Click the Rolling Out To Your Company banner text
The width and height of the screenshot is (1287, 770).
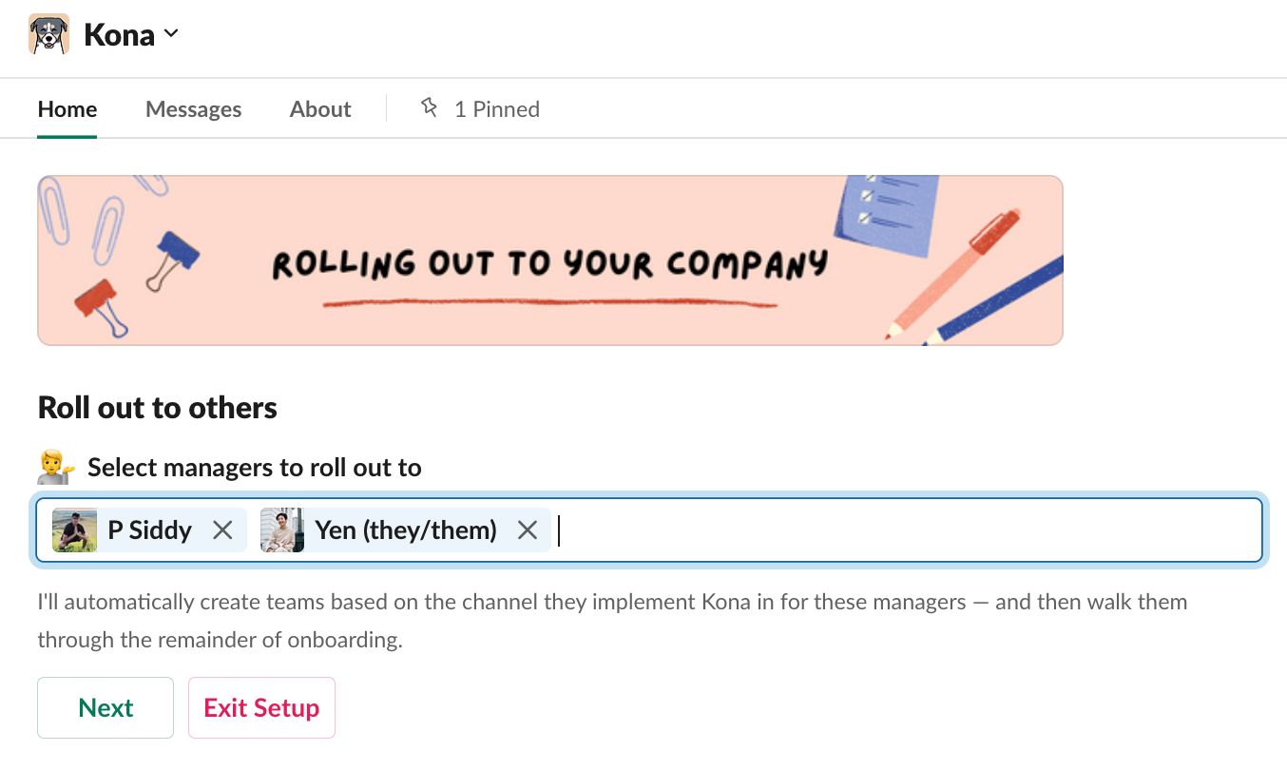(549, 263)
